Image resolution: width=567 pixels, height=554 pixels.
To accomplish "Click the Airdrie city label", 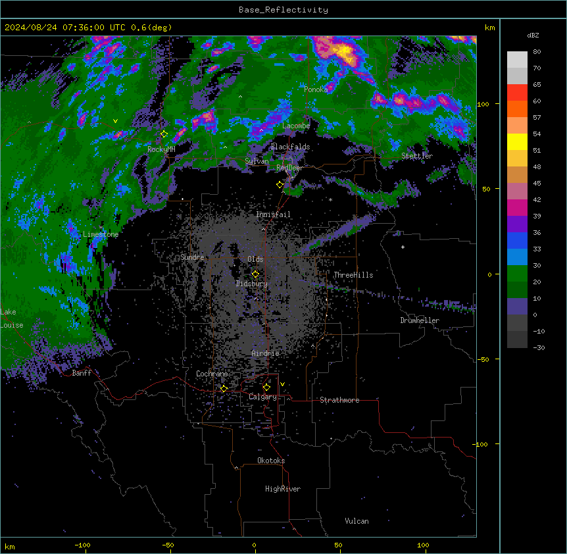I will (266, 353).
